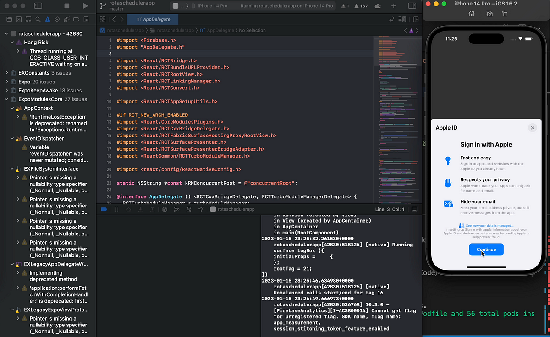Viewport: 550px width, 337px height.
Task: Click the Debug Memory Graph icon
Action: pos(176,209)
